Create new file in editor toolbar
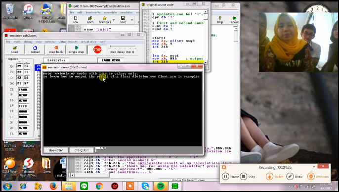This screenshot has width=339, height=192. click(x=76, y=19)
